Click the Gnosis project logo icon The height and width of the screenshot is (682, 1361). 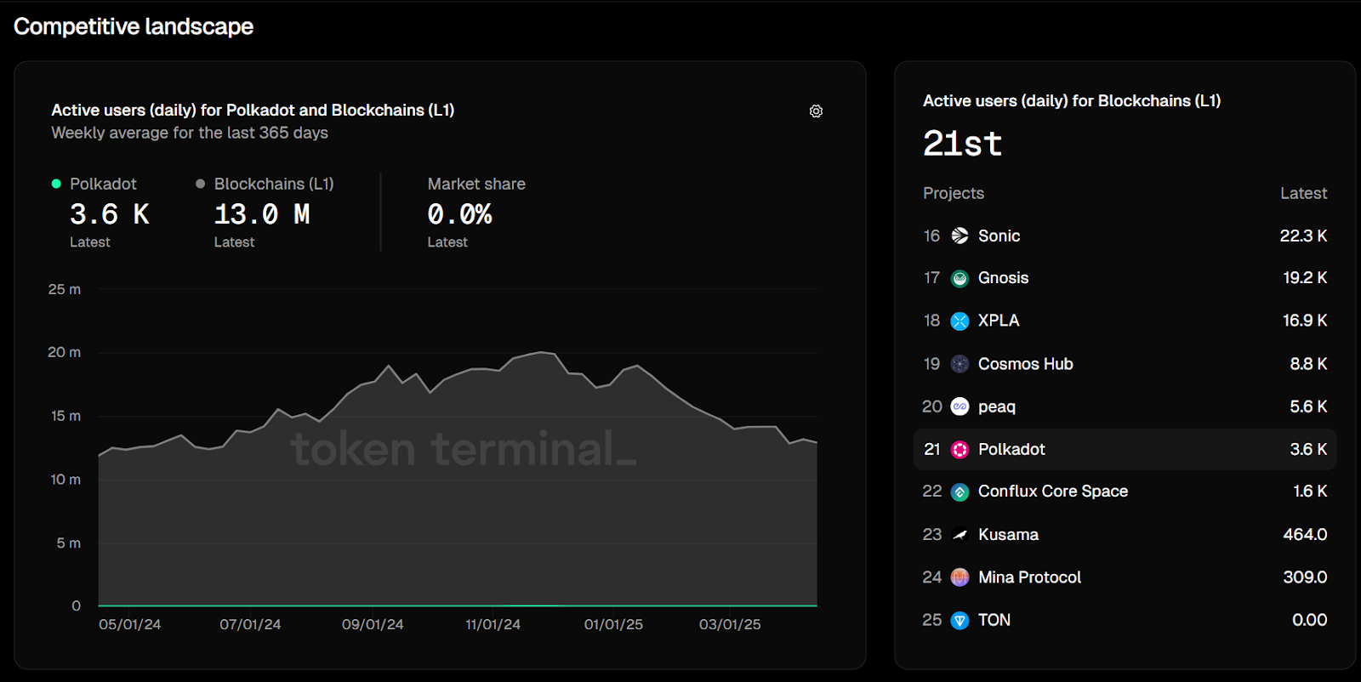click(x=960, y=278)
